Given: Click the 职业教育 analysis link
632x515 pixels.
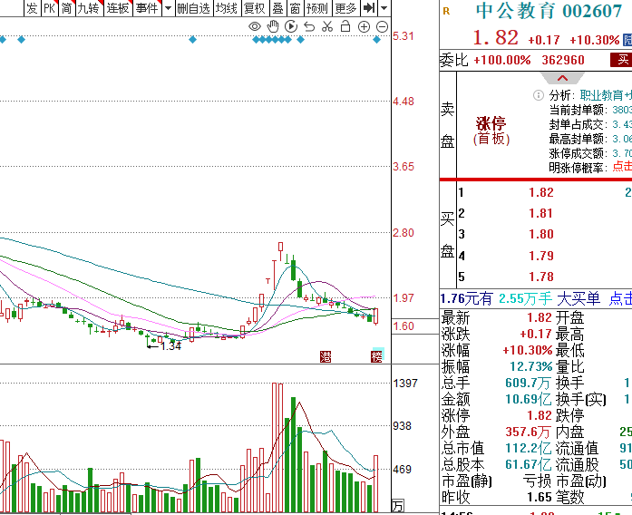Looking at the screenshot, I should (x=604, y=94).
